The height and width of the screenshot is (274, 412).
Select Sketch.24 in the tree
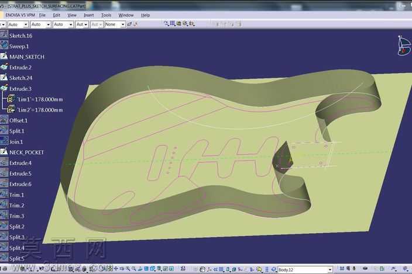coord(20,78)
